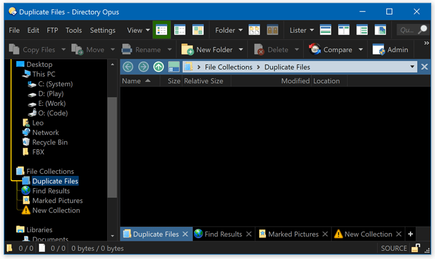Click the folder count icon in status bar
This screenshot has height=259, width=435.
(x=9, y=248)
